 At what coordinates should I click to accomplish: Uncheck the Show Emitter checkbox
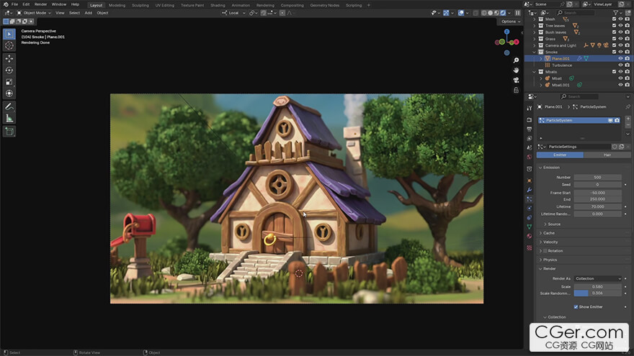576,307
